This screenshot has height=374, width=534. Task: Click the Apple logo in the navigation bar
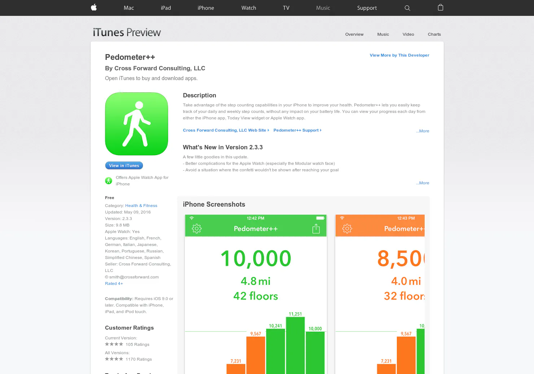94,8
